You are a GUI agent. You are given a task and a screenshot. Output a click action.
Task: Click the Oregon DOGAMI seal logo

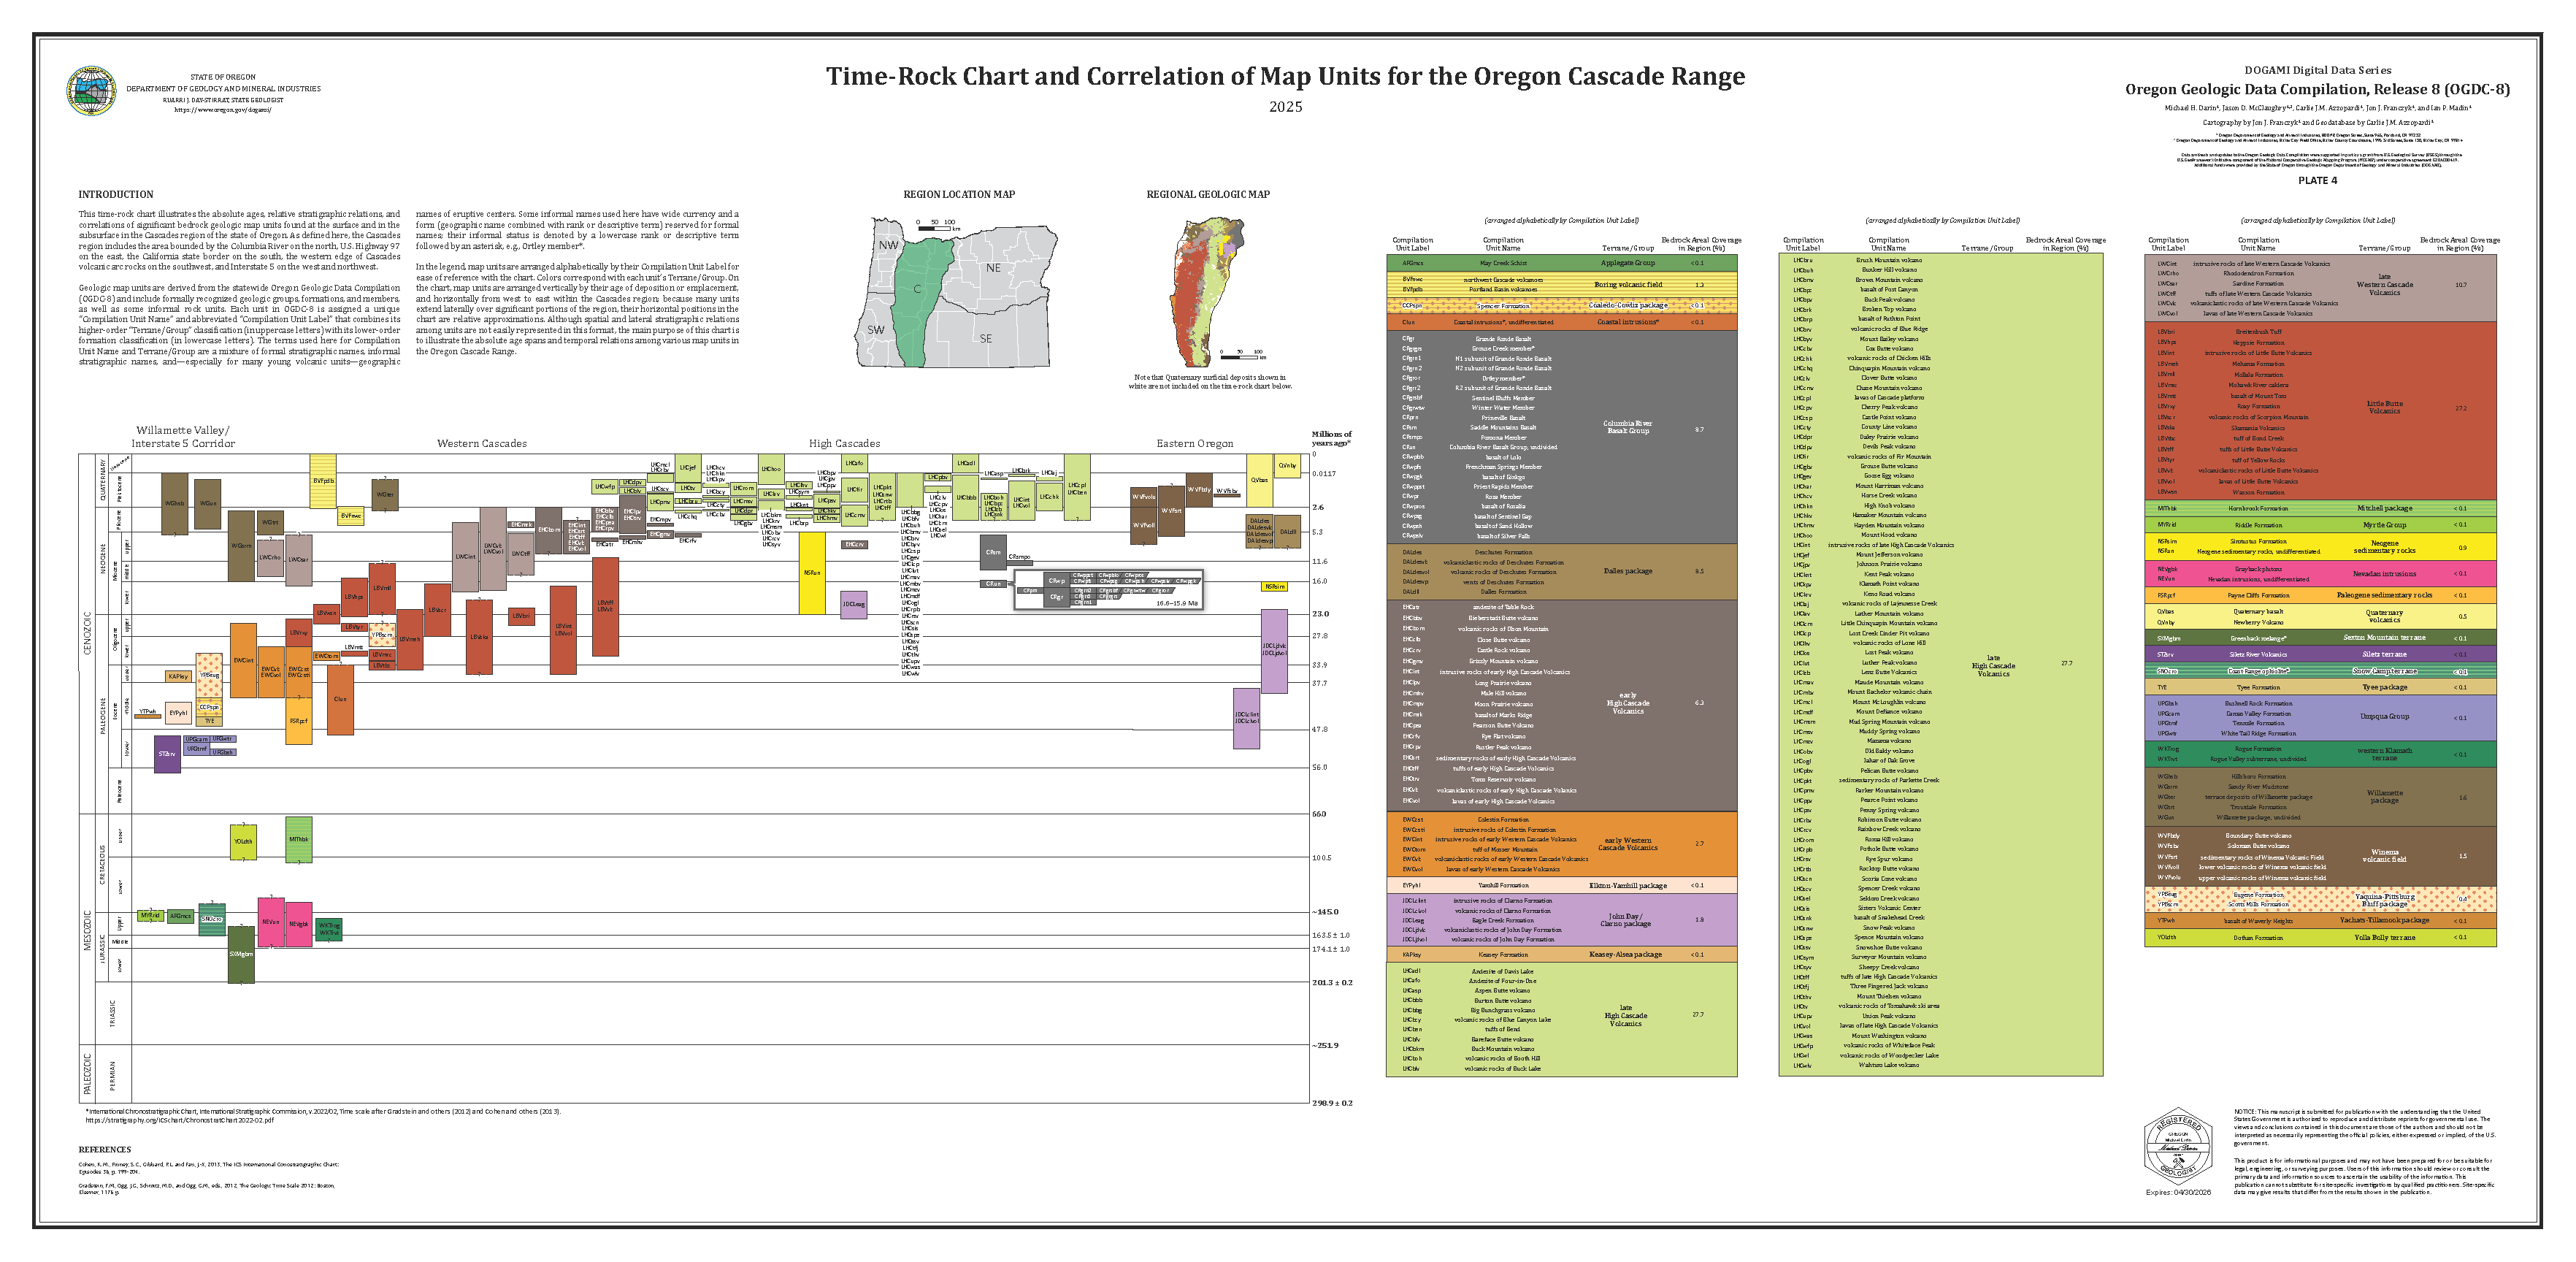click(91, 92)
